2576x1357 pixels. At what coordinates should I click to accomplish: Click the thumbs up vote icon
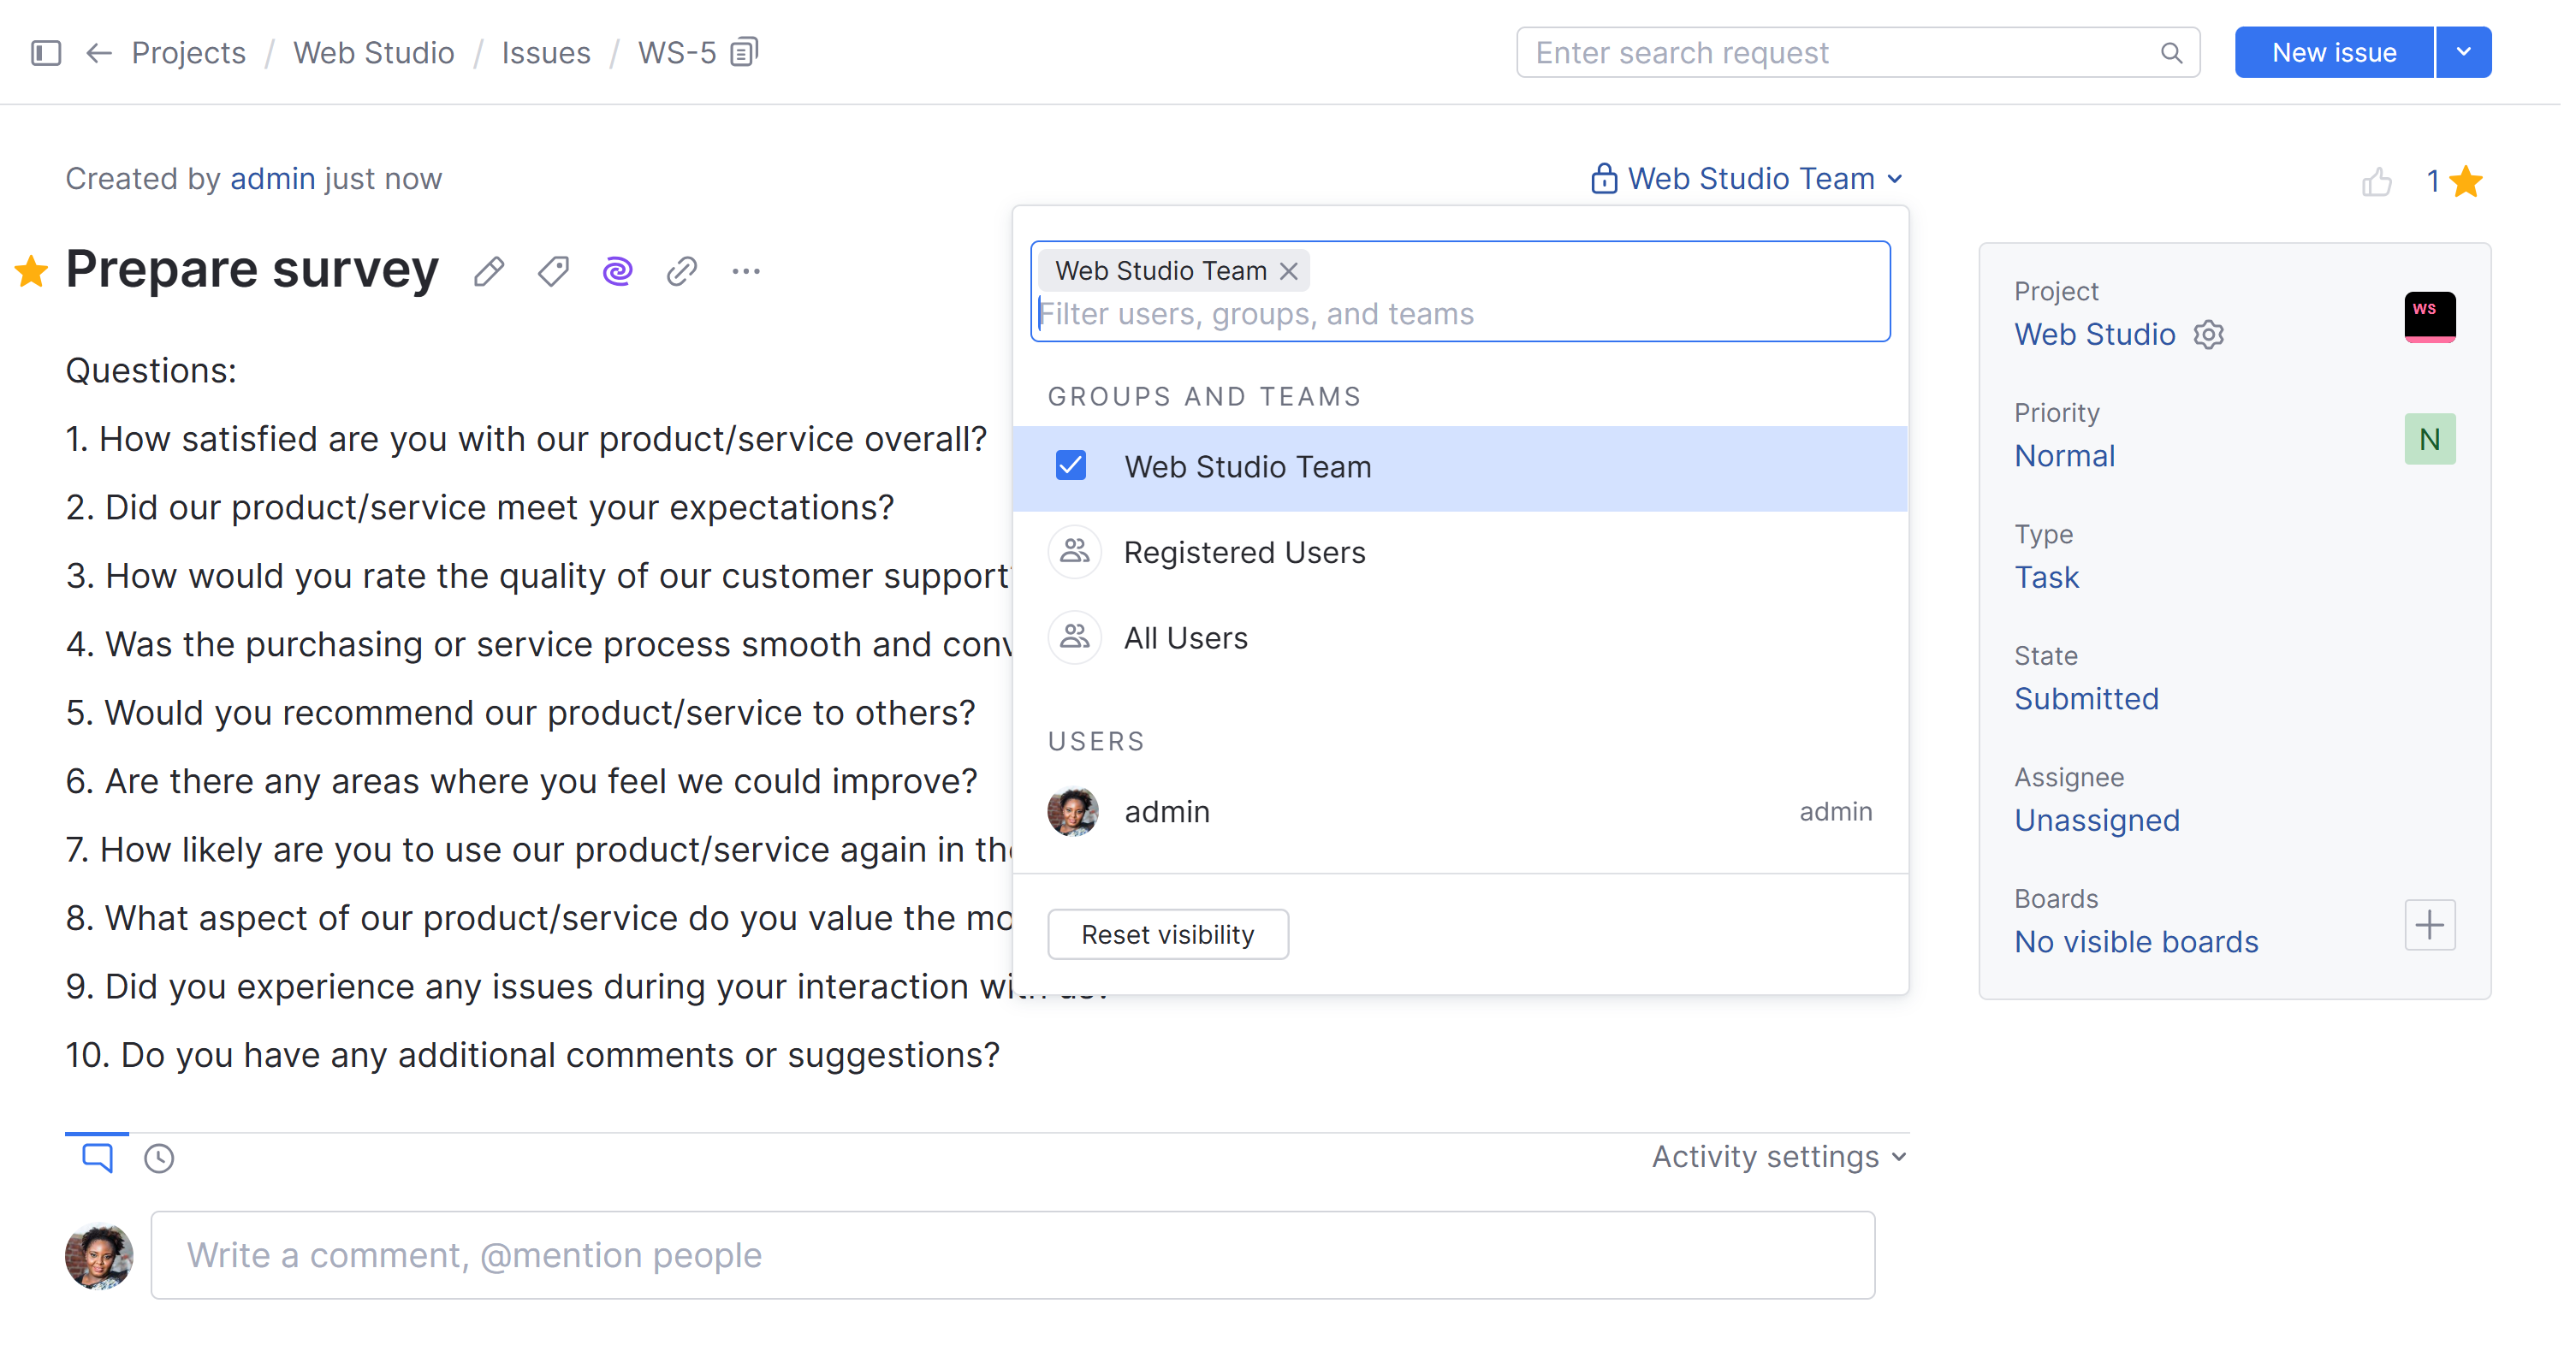coord(2376,182)
